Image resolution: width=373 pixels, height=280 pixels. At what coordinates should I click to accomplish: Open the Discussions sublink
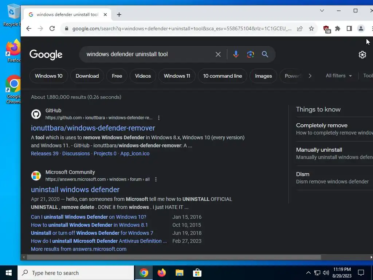click(76, 153)
